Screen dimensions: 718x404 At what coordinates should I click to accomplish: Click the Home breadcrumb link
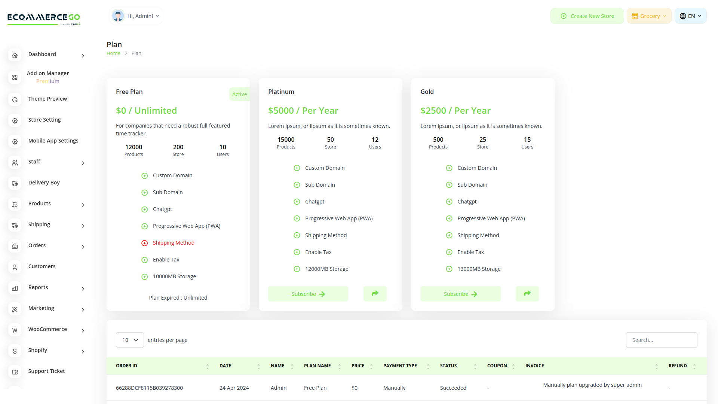[113, 53]
